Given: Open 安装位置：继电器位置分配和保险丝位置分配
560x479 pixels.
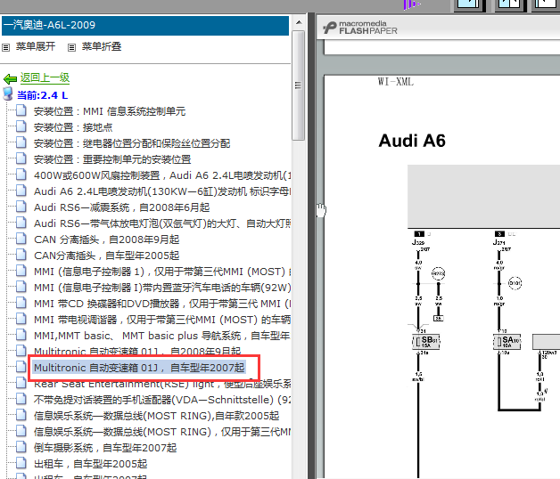Looking at the screenshot, I should click(x=132, y=143).
